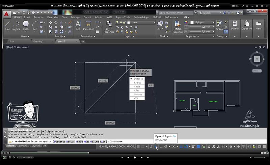Open annotation scale 1:1 dropdown
This screenshot has width=270, height=165.
pos(224,146)
